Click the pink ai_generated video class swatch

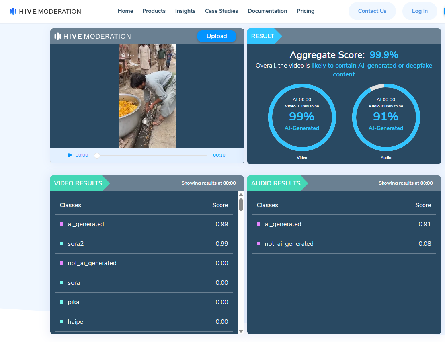click(x=61, y=224)
